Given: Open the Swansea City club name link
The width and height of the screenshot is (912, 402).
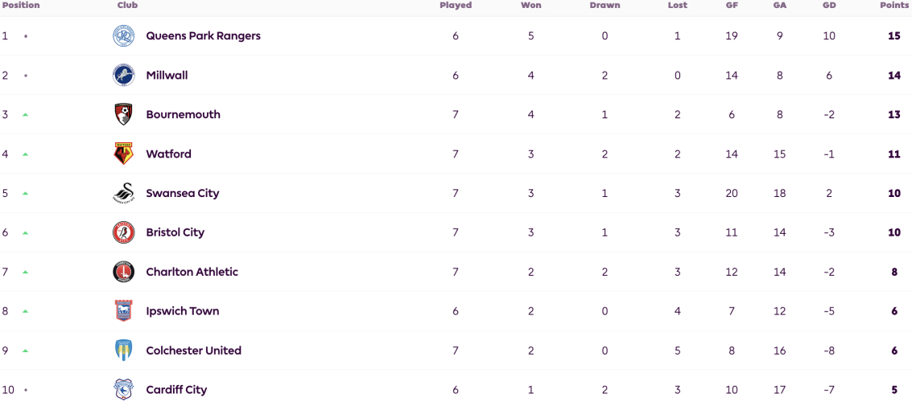Looking at the screenshot, I should (183, 194).
